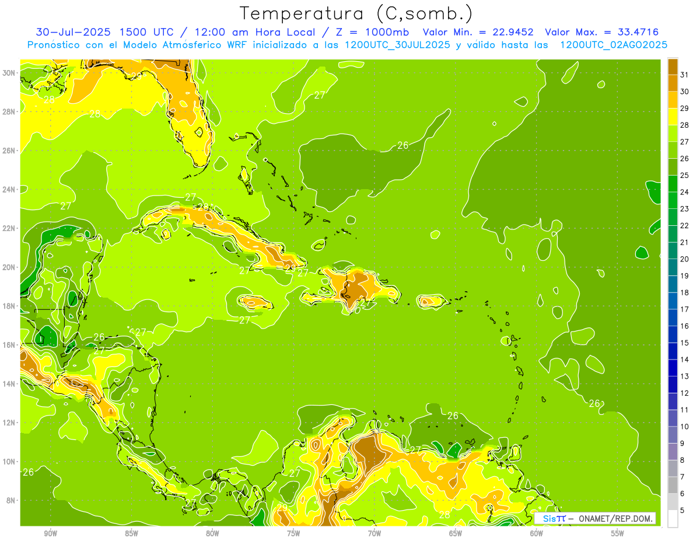Click the 10N latitude axis label
The height and width of the screenshot is (541, 700).
(x=9, y=462)
